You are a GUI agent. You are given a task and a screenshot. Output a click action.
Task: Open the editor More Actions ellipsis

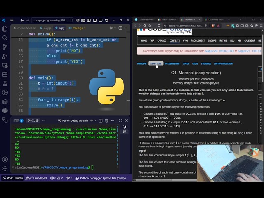pyautogui.click(x=126, y=28)
